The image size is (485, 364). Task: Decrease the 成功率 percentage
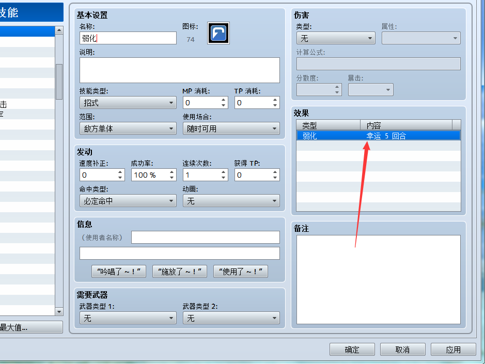point(171,178)
